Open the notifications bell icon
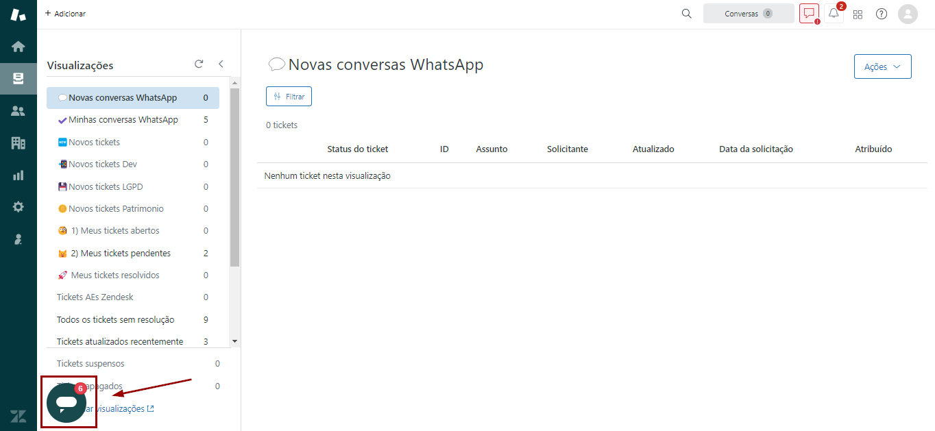Screen dimensions: 935x431 (x=834, y=14)
